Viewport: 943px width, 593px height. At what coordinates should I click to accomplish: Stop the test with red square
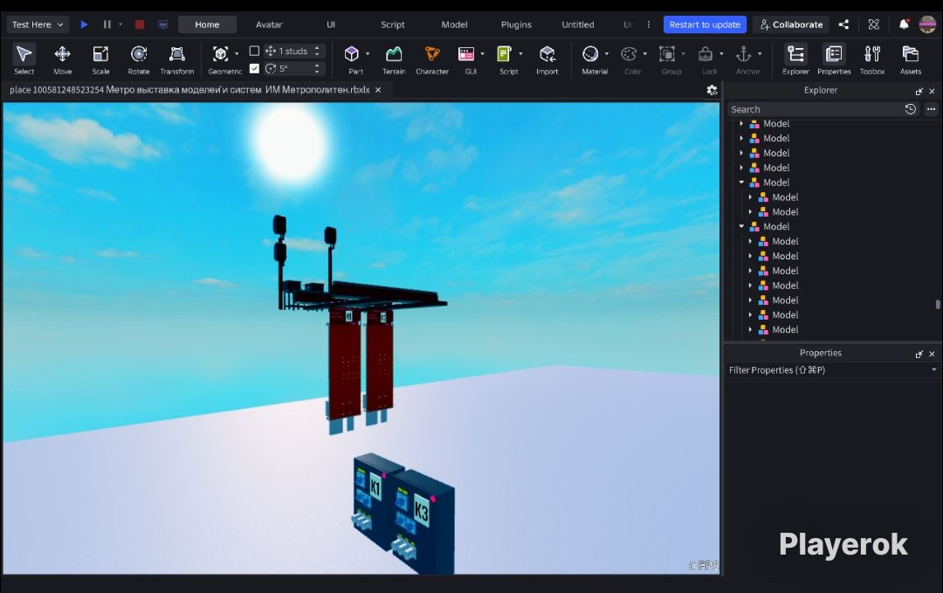point(140,24)
